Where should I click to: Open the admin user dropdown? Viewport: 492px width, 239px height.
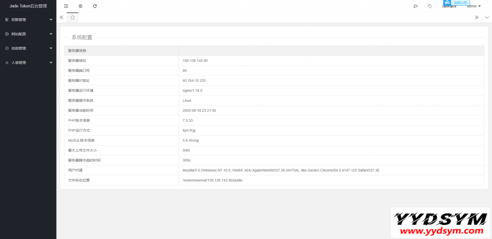(x=474, y=6)
